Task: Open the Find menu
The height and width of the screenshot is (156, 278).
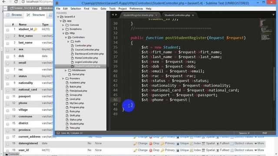Action: 86,9
